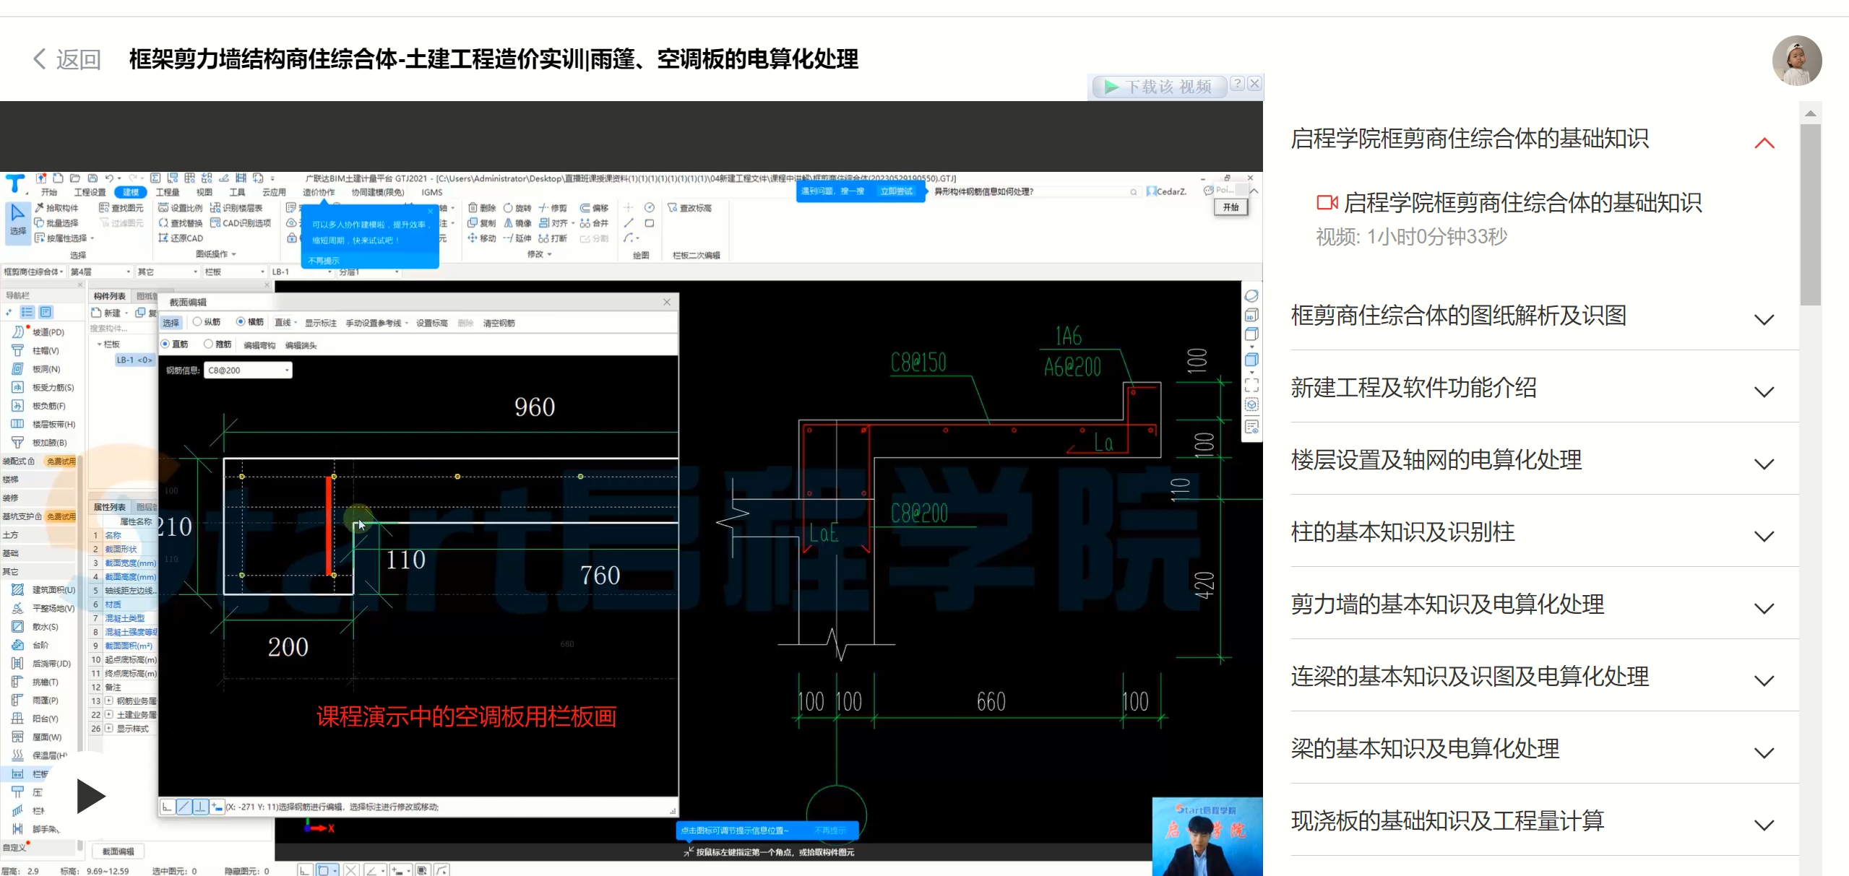Open the 手动设置参考线 dropdown

tap(377, 323)
